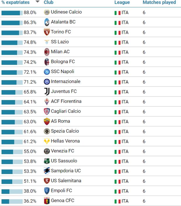Click the AS Roma club crest icon
The width and height of the screenshot is (181, 206).
click(x=47, y=121)
